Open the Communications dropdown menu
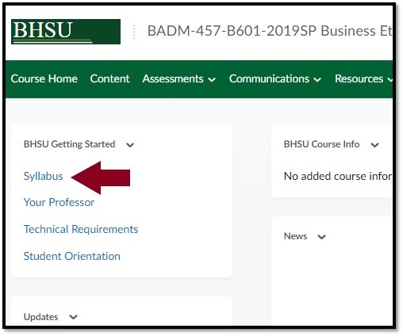Image resolution: width=403 pixels, height=336 pixels. point(275,78)
